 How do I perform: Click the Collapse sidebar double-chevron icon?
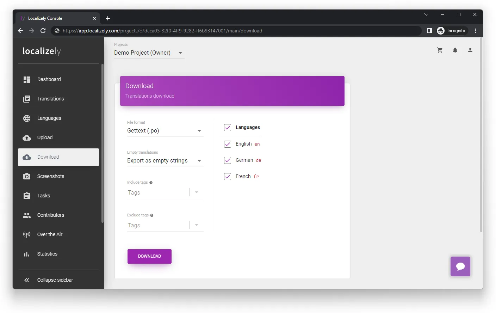(27, 280)
